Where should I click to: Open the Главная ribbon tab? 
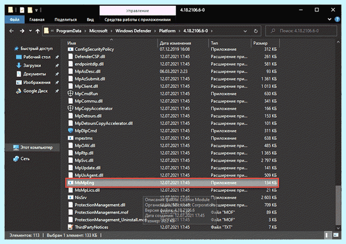[37, 20]
